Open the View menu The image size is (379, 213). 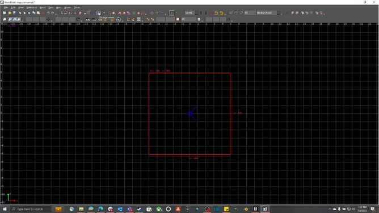(x=21, y=7)
